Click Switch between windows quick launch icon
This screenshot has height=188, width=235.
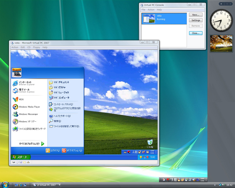pos(25,185)
